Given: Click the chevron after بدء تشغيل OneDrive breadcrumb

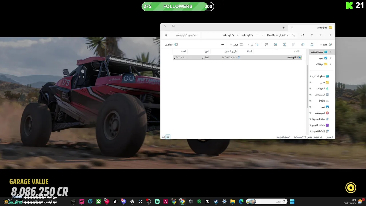Looking at the screenshot, I should [x=263, y=35].
